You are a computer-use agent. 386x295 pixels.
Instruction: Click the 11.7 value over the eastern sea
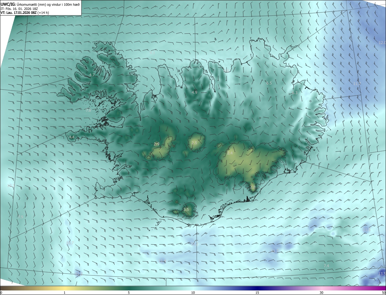(x=357, y=84)
